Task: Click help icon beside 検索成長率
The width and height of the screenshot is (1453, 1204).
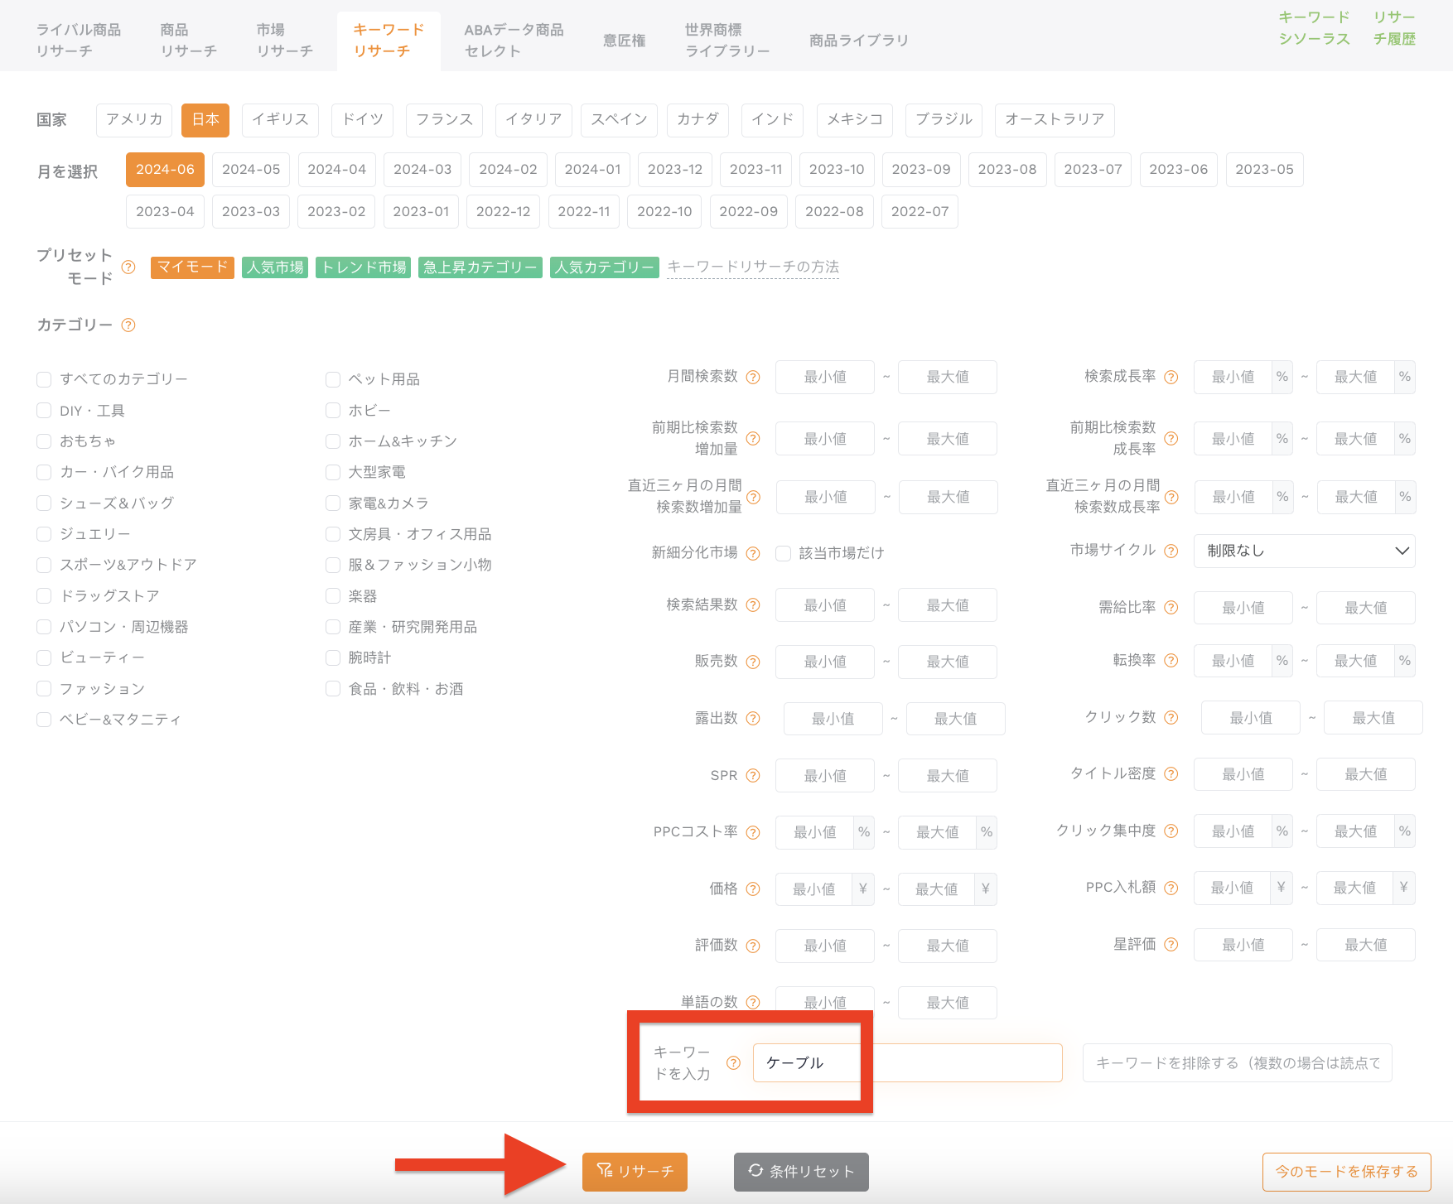Action: click(x=1171, y=377)
